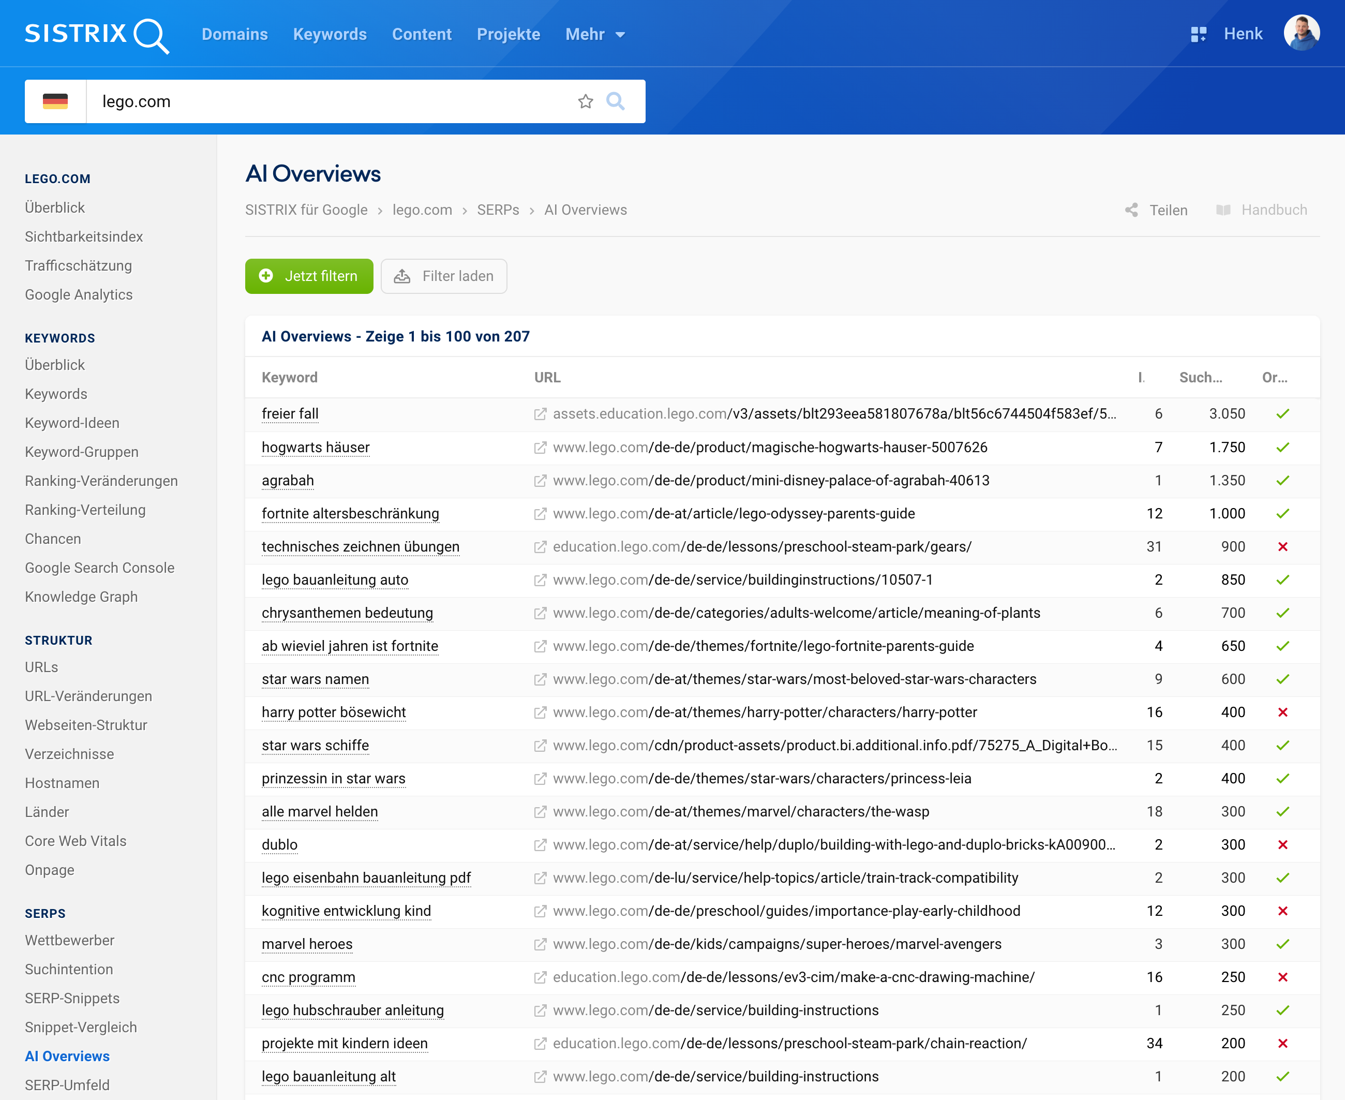Click the Teilen share icon
Screen dimensions: 1345x1100
[x=1131, y=210]
